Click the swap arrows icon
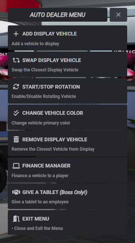 16,60
